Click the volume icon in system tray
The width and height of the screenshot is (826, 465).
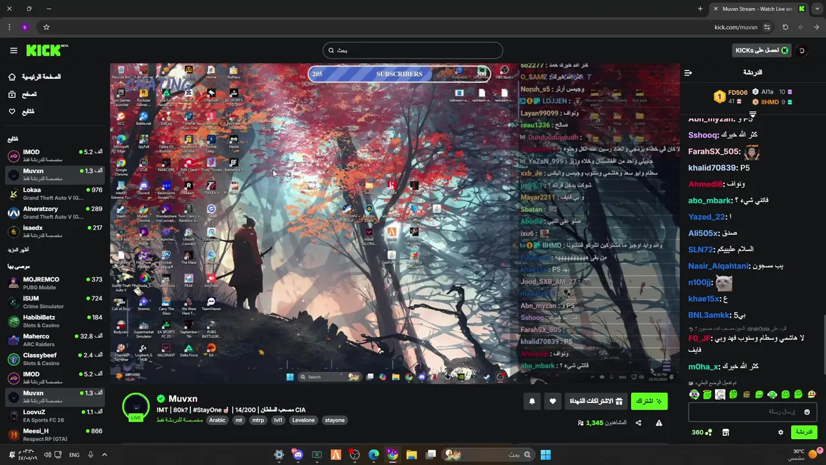47,455
